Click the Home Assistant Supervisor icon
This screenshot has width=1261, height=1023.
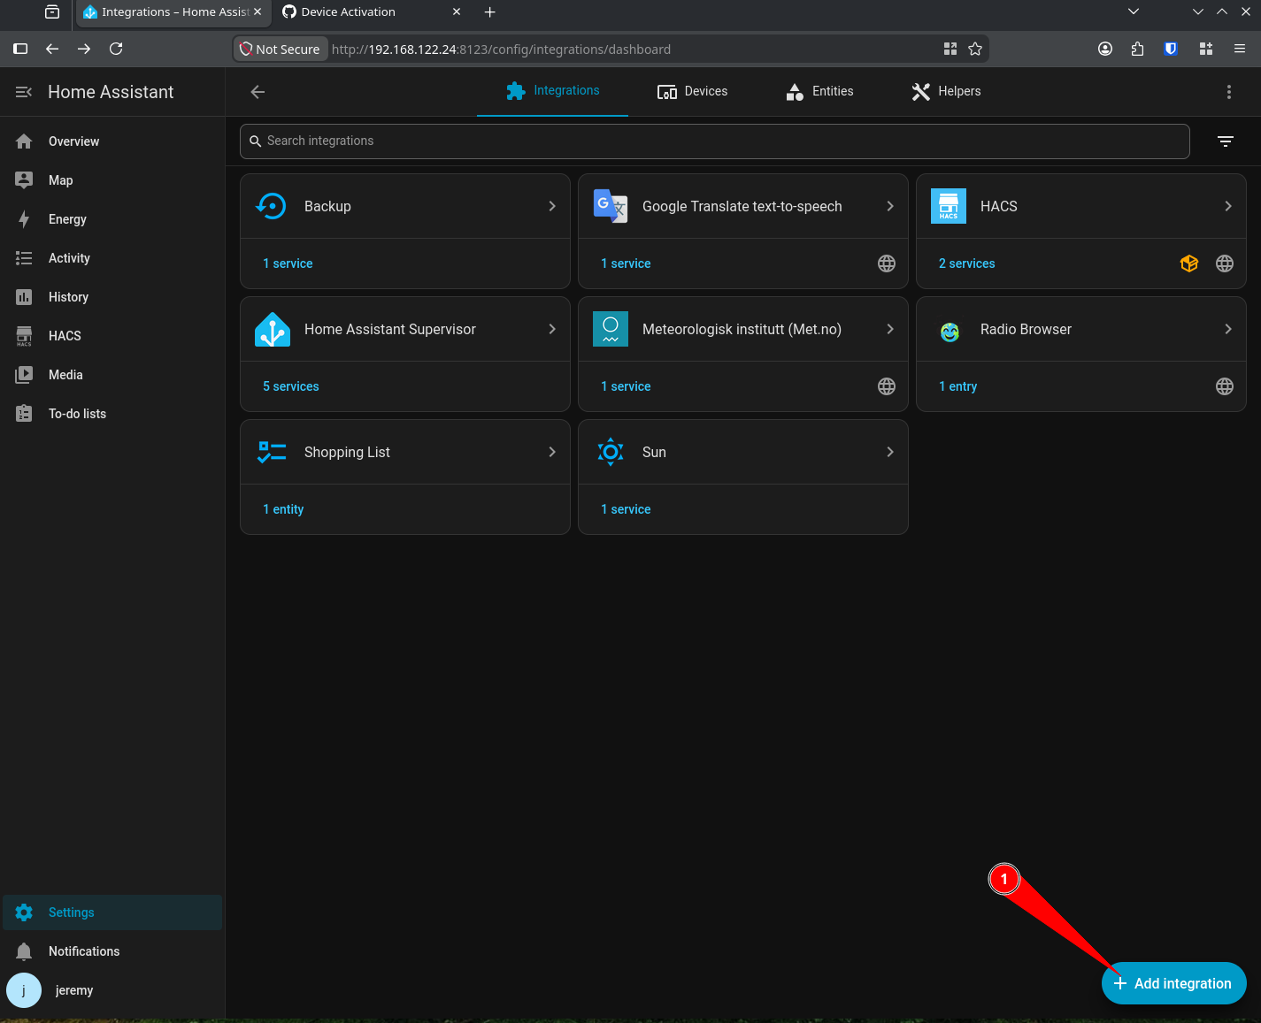pos(272,329)
